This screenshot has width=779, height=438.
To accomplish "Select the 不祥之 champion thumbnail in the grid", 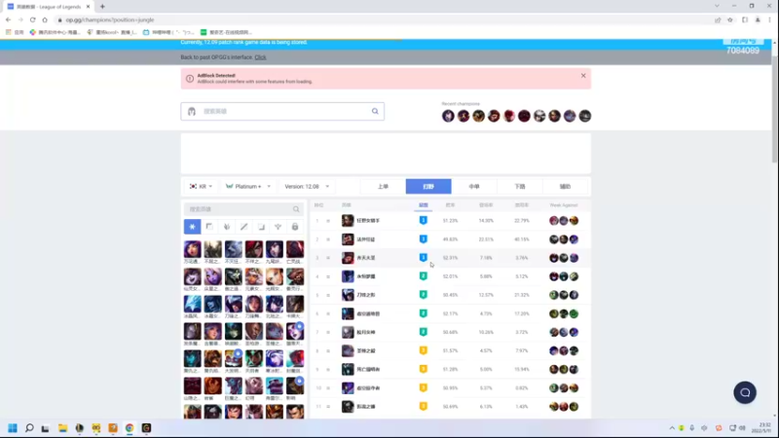I will click(254, 249).
